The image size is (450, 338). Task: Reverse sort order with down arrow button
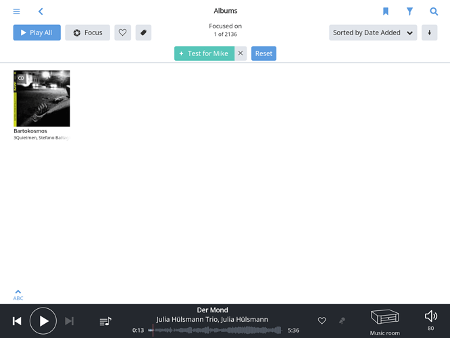click(x=429, y=32)
